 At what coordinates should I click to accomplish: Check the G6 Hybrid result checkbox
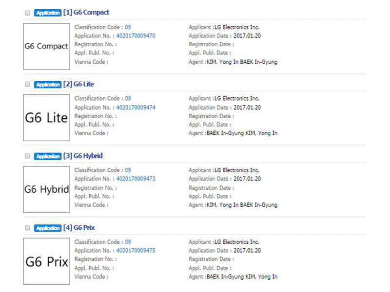point(27,156)
